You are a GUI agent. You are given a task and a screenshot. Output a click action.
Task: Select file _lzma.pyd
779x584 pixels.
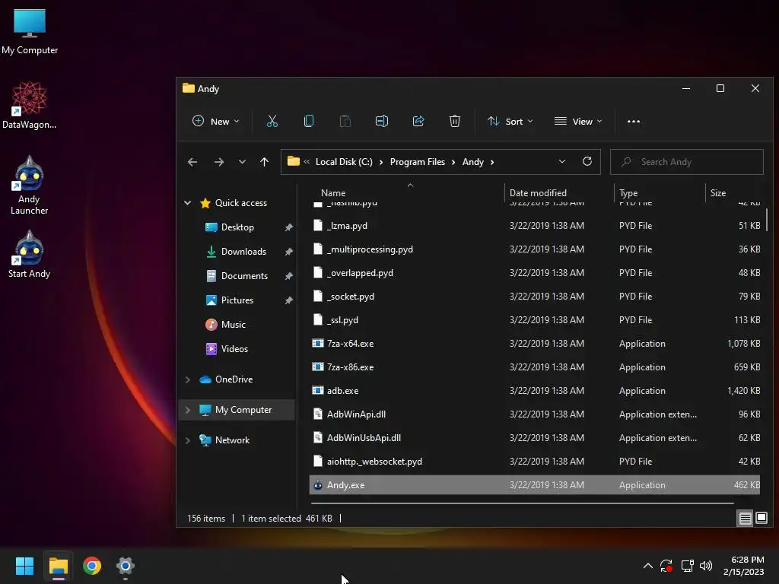pos(535,225)
